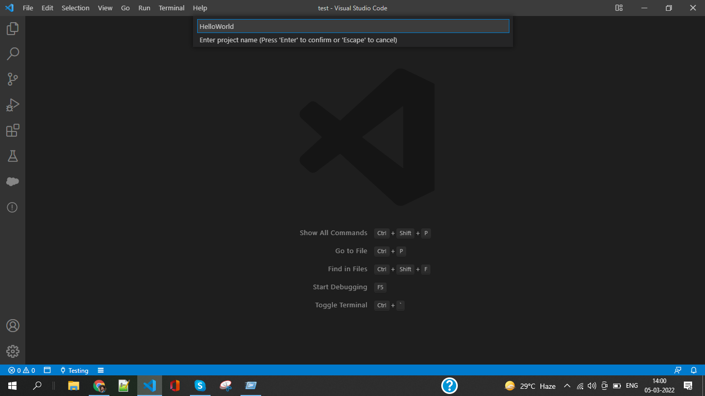Open the Accounts menu icon

click(12, 326)
